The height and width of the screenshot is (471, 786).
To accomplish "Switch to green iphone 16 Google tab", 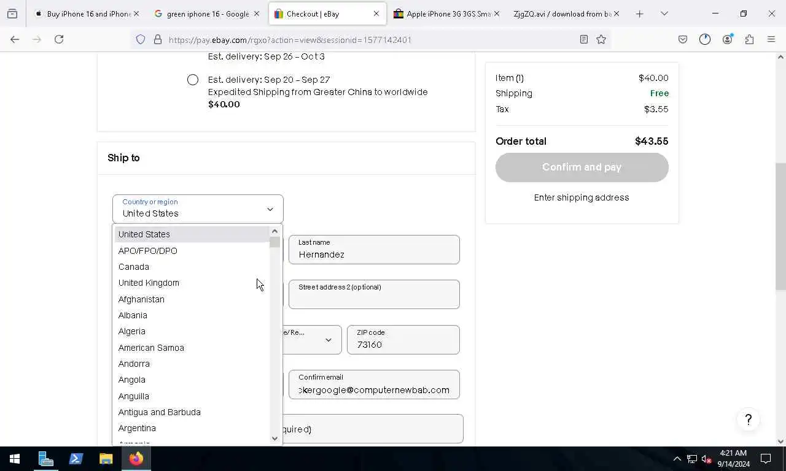I will [206, 13].
